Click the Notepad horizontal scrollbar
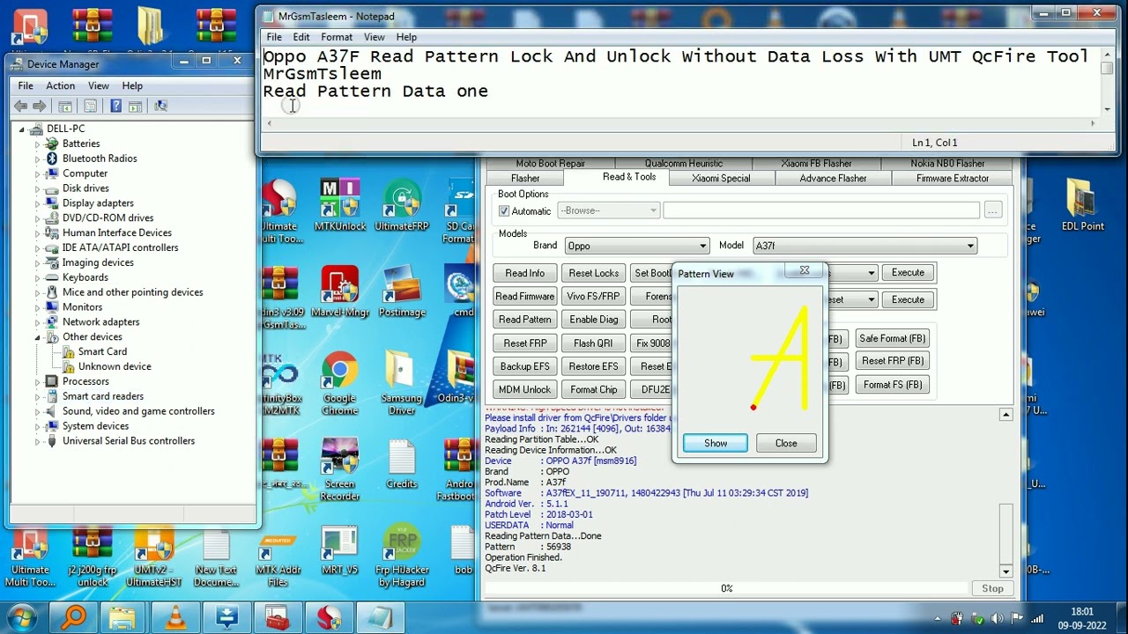The image size is (1128, 634). pos(682,123)
